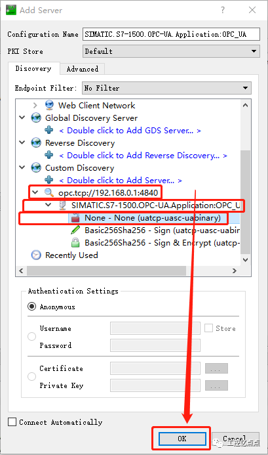The height and width of the screenshot is (455, 268).
Task: Click the Double click to Add GDS Server link
Action: [130, 130]
